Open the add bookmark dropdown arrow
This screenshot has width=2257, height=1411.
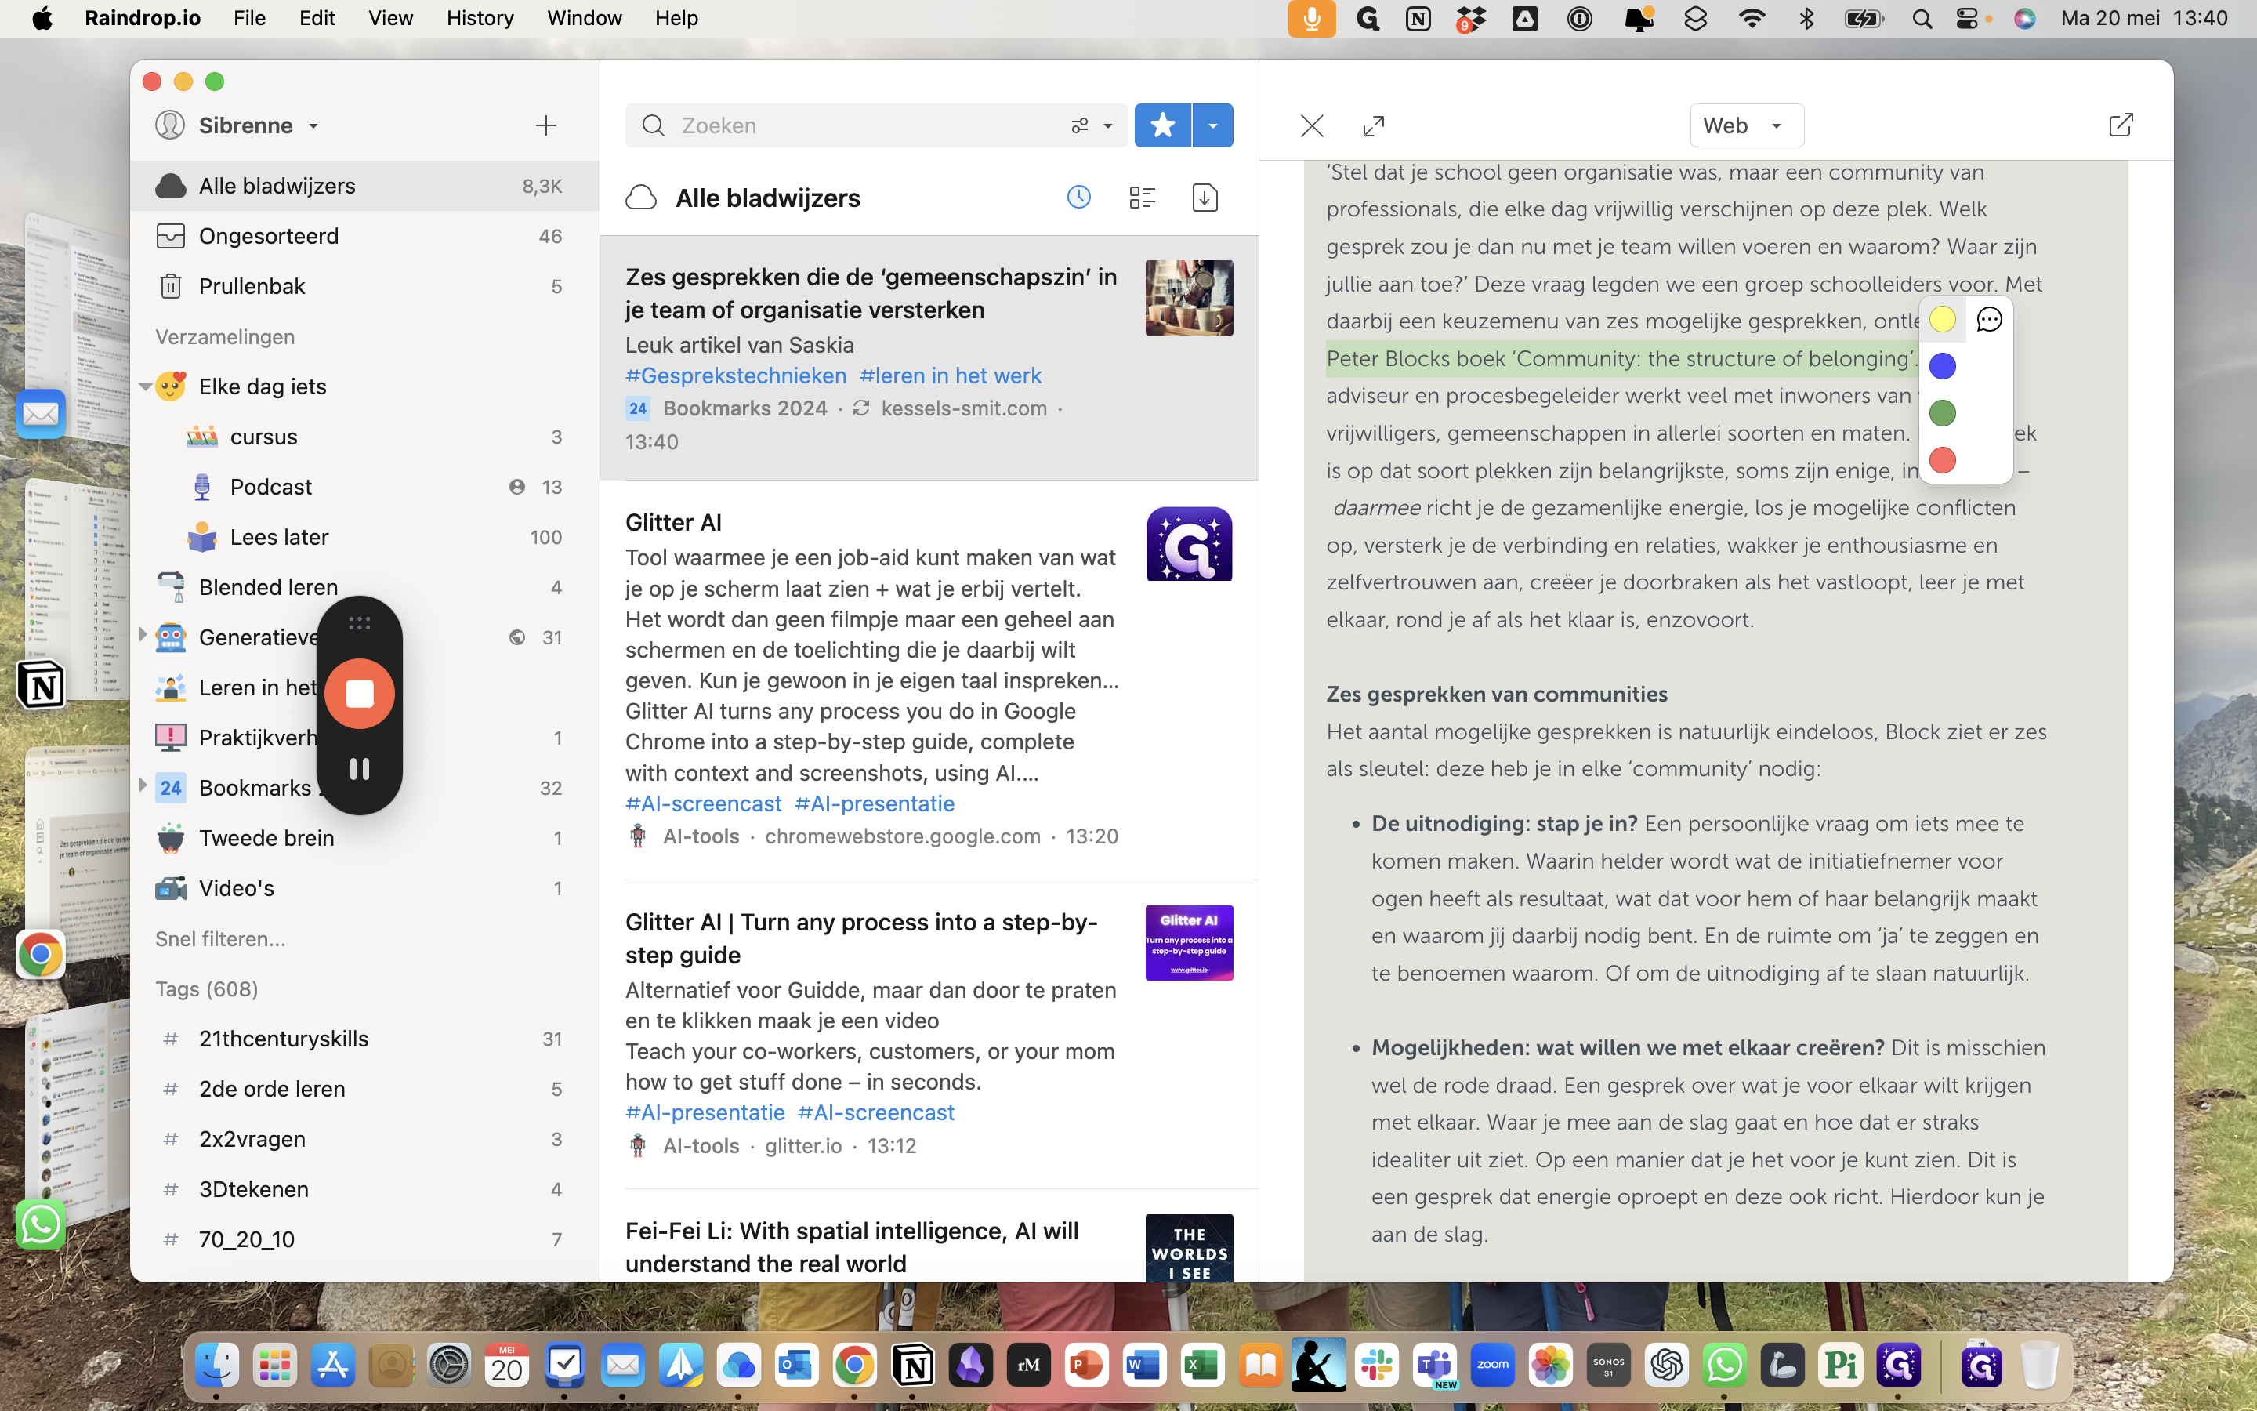(1212, 125)
